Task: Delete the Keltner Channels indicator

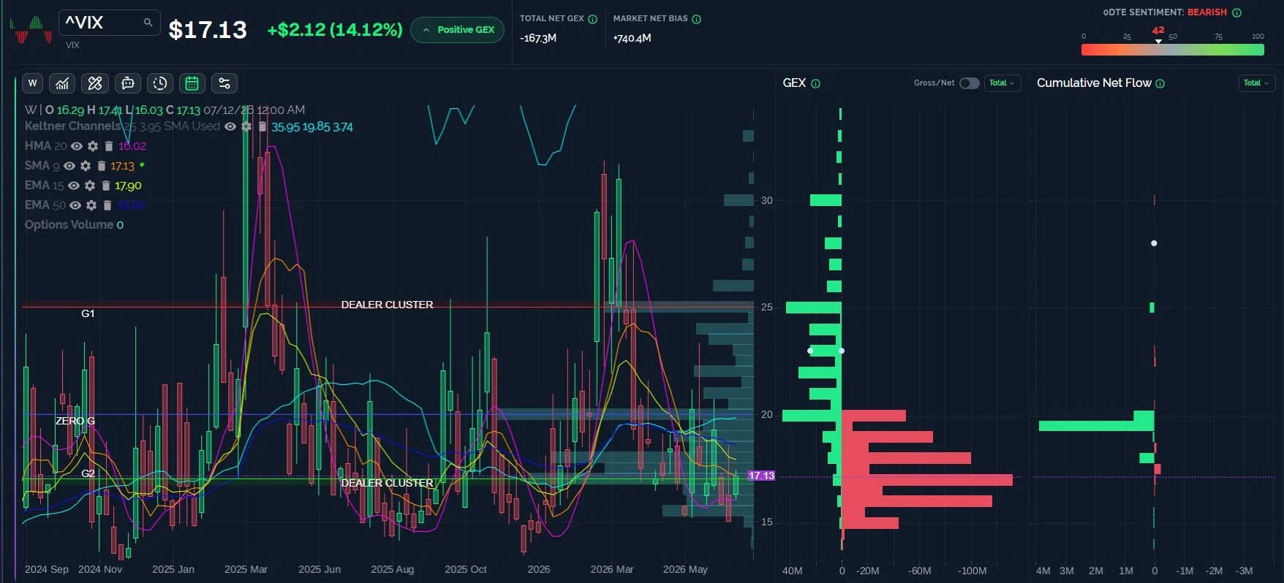Action: point(262,126)
